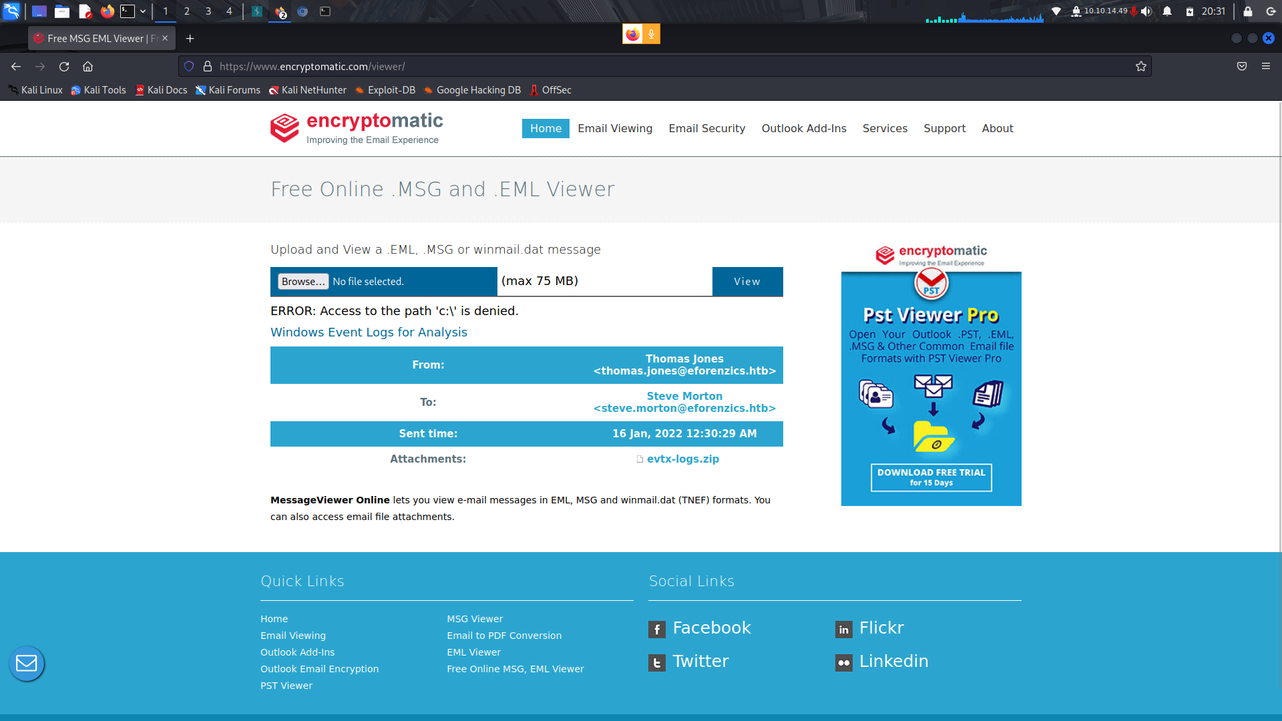The height and width of the screenshot is (721, 1282).
Task: Click the Facebook social icon
Action: [x=657, y=629]
